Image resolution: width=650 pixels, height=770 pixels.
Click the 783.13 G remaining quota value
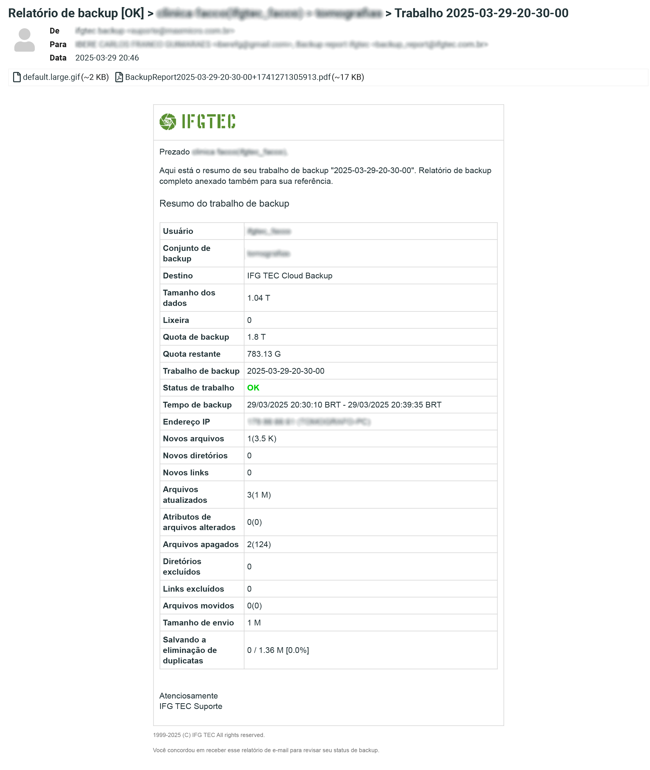pyautogui.click(x=264, y=354)
